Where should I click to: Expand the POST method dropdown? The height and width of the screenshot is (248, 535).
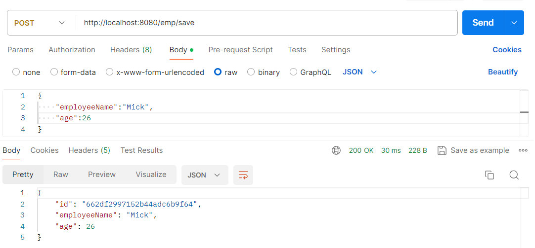(41, 23)
